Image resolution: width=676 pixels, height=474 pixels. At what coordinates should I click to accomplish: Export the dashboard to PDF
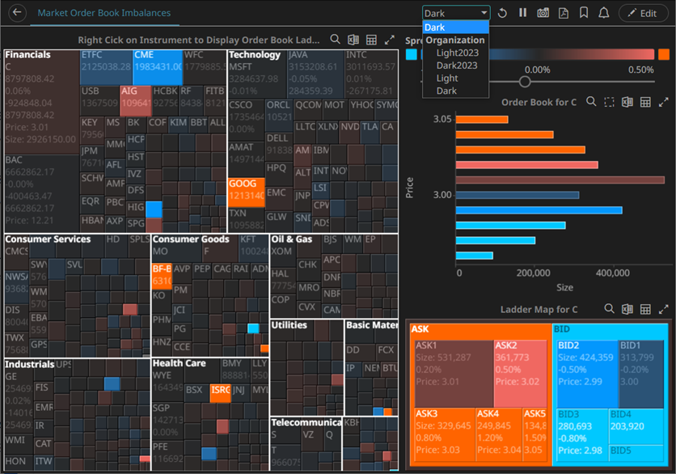tap(564, 13)
